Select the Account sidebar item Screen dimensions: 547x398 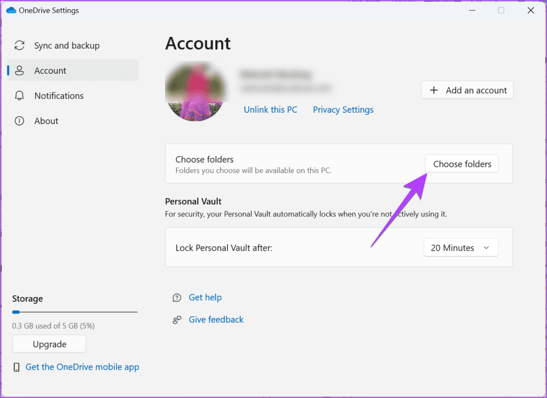(x=73, y=71)
